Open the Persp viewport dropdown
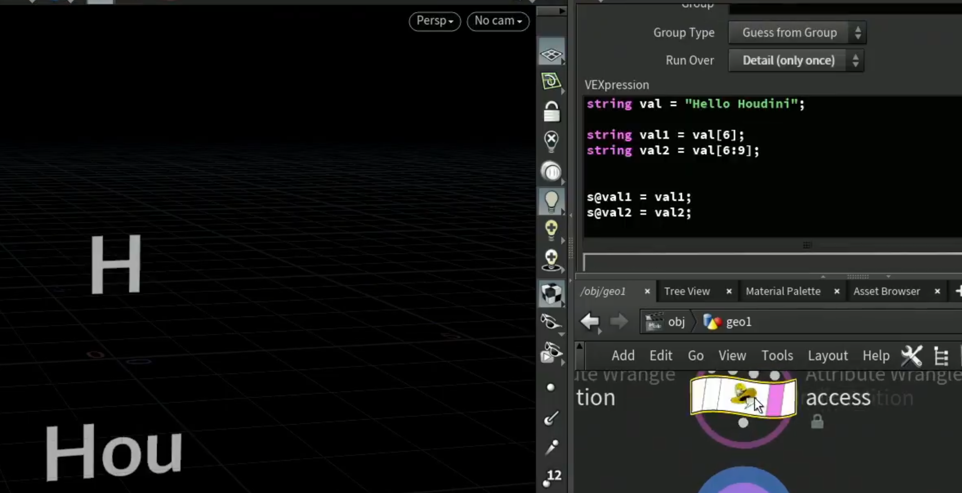Image resolution: width=962 pixels, height=493 pixels. point(435,21)
